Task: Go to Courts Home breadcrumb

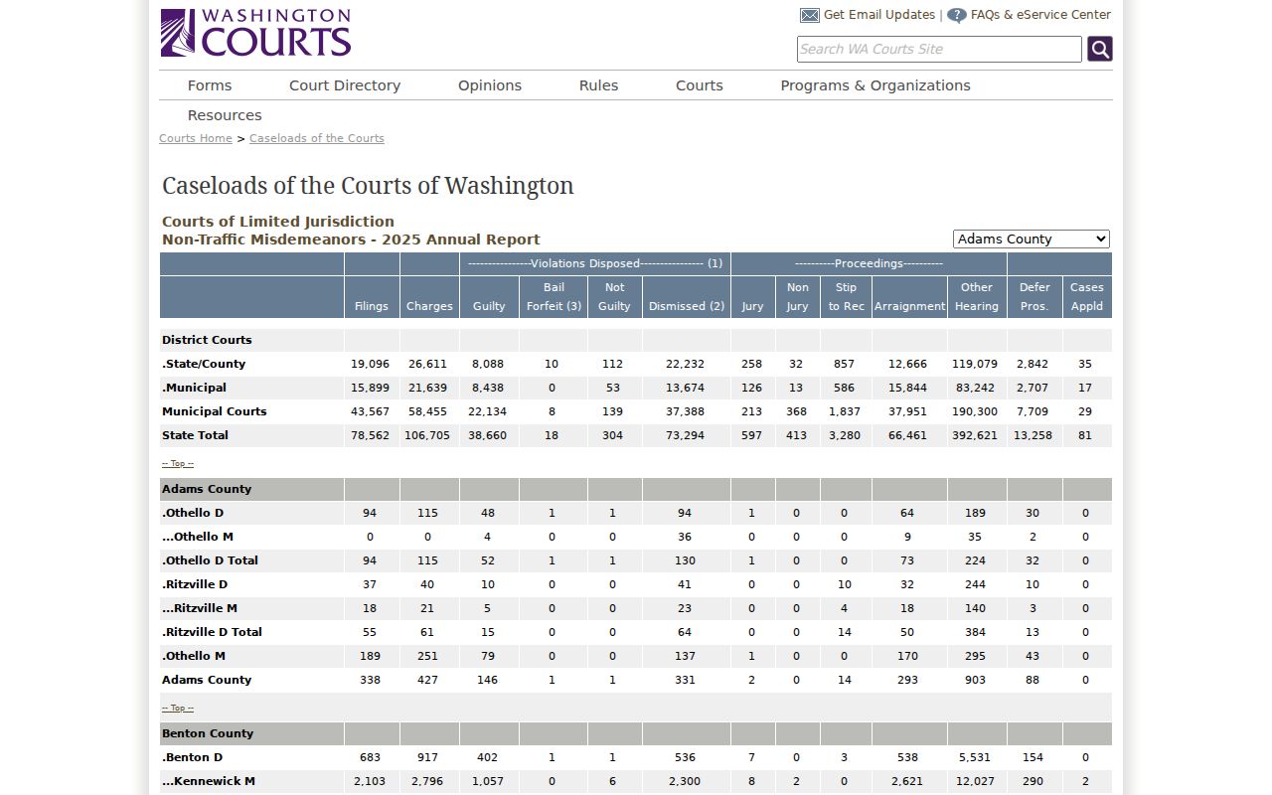Action: point(196,138)
